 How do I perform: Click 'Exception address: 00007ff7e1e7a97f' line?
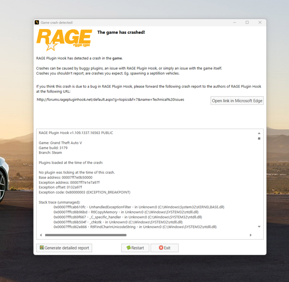tap(69, 182)
